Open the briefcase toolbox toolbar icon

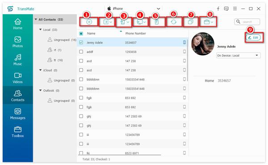coord(208,22)
